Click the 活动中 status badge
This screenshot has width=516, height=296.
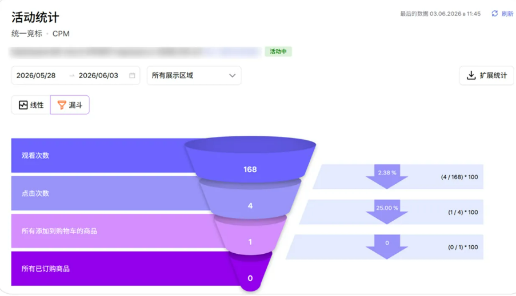278,51
